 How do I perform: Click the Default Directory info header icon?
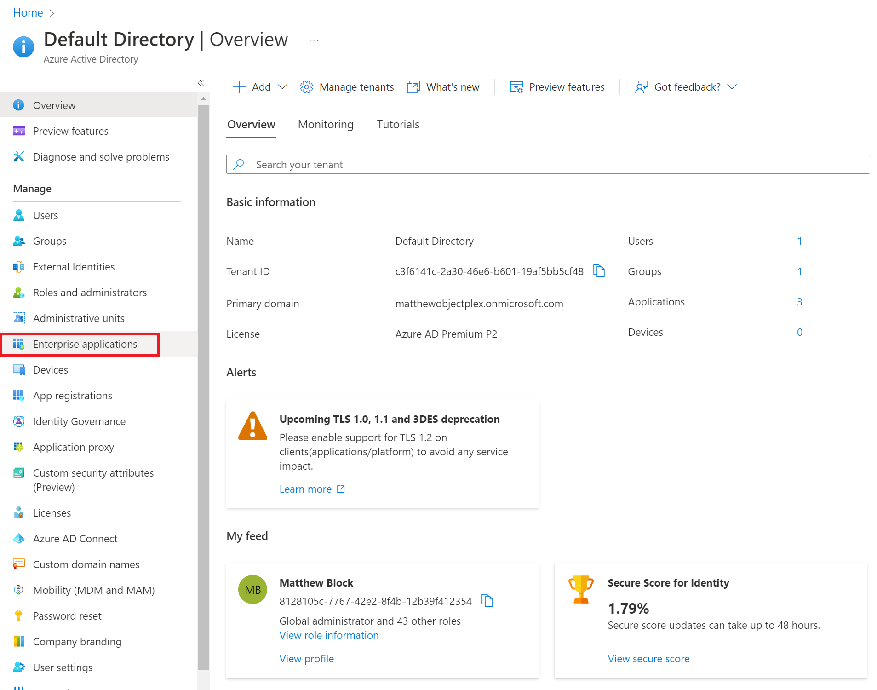(x=23, y=47)
